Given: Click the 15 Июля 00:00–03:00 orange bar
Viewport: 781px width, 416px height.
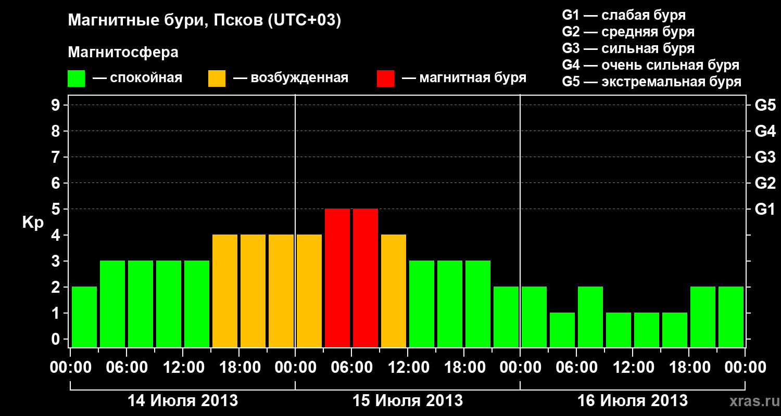Looking at the screenshot, I should coord(309,291).
